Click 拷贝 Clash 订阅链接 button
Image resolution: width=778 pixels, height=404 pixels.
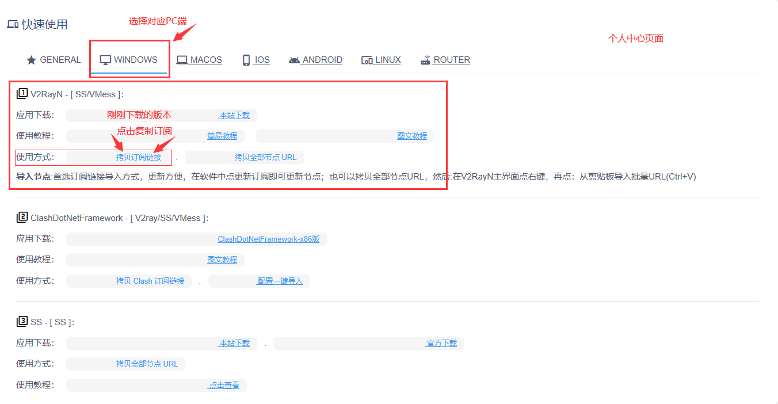point(150,281)
